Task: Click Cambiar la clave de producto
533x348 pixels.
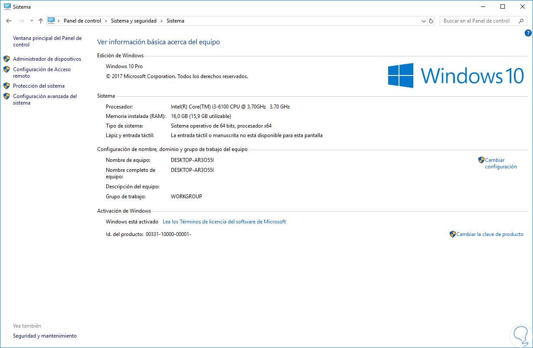Action: (x=490, y=234)
